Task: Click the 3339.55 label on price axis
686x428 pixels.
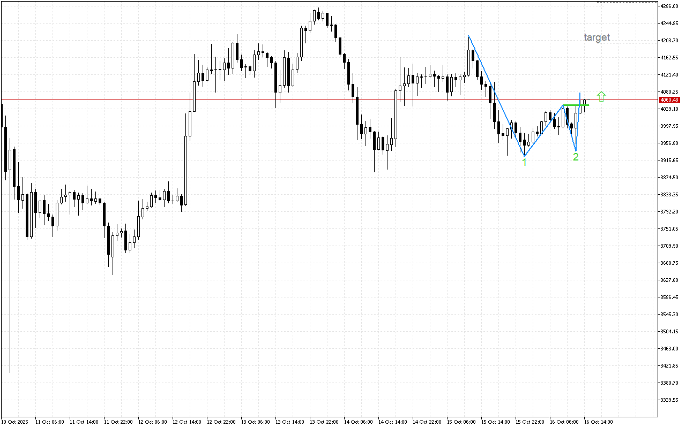Action: click(670, 400)
